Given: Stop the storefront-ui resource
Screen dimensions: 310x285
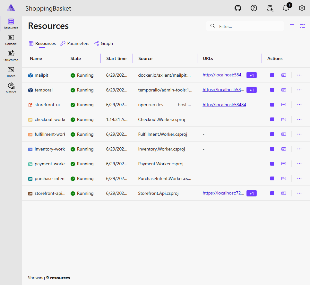Looking at the screenshot, I should [x=272, y=105].
